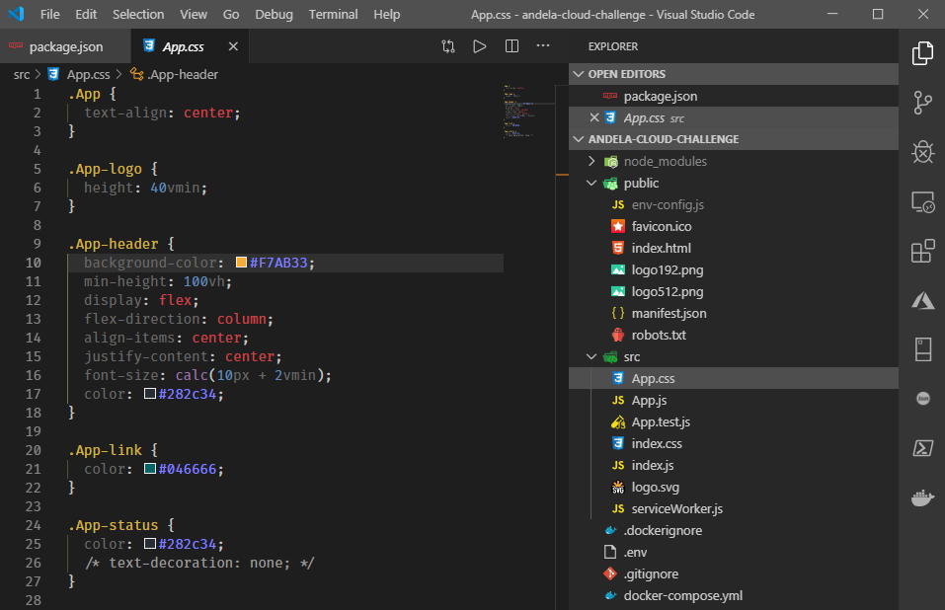Collapse the public folder

[734, 183]
